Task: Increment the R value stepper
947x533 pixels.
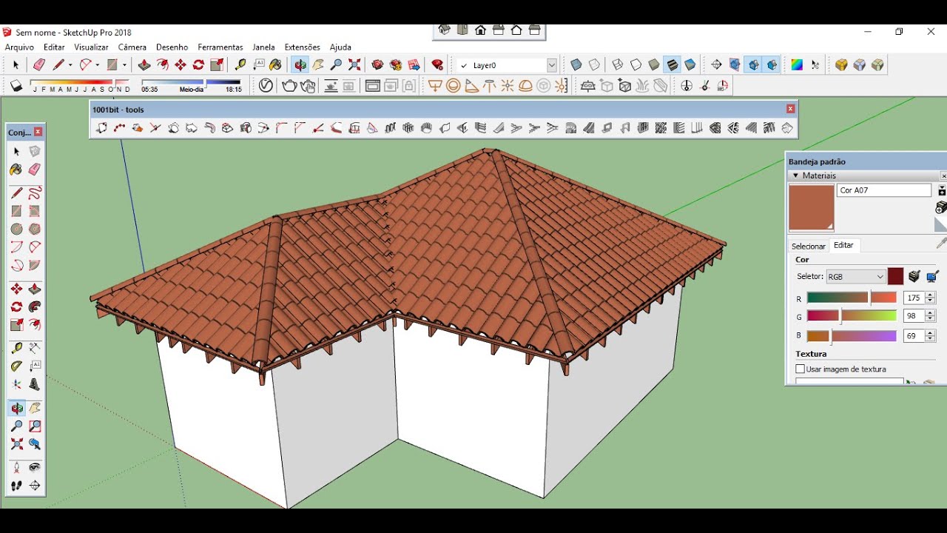Action: (930, 295)
